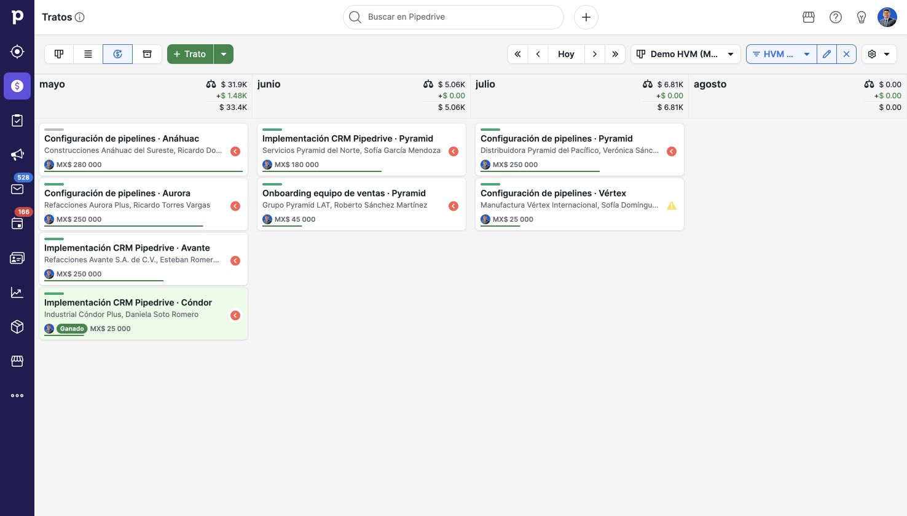Click the + Trato add deal button
Screen dimensions: 907x516
[x=190, y=54]
